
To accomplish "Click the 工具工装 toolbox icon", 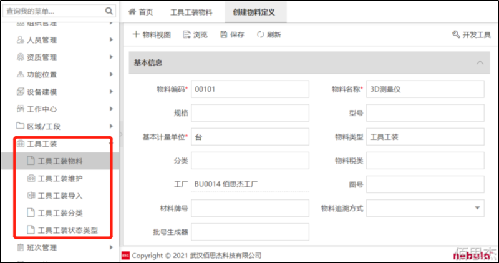I will point(21,144).
